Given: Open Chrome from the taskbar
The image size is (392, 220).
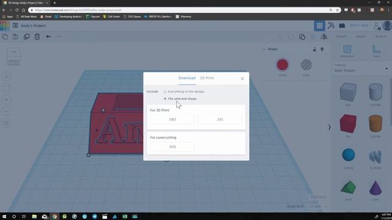Looking at the screenshot, I should (55, 216).
